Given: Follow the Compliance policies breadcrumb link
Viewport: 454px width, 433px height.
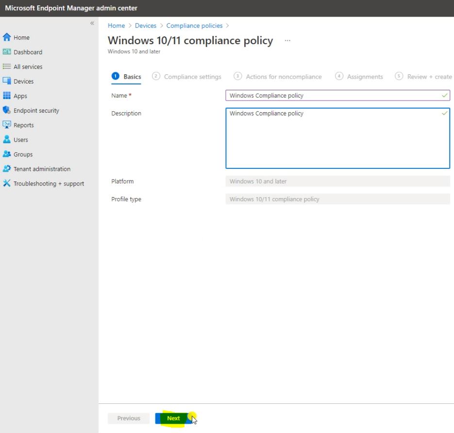Looking at the screenshot, I should point(194,25).
